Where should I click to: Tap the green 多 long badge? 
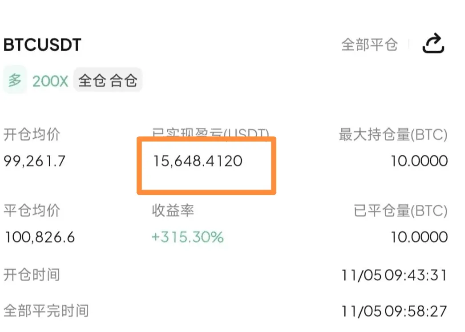pyautogui.click(x=15, y=81)
